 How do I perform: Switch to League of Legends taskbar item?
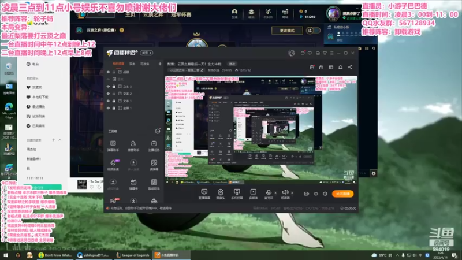[133, 255]
